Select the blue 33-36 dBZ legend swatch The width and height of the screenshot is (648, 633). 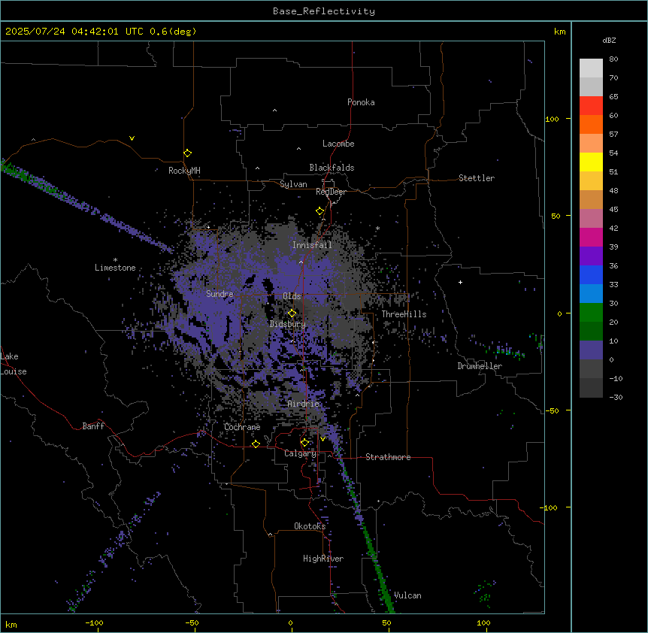click(591, 274)
